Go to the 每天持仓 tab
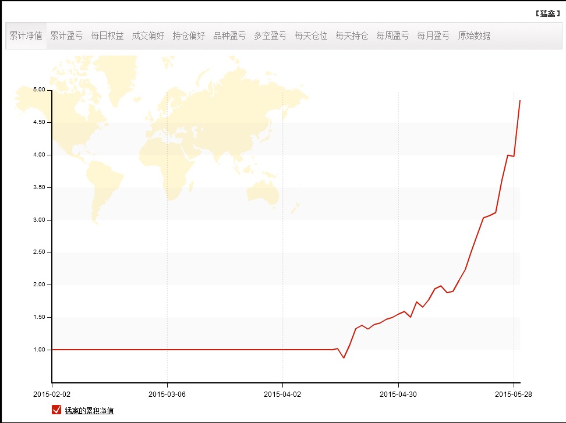This screenshot has width=566, height=423. (352, 35)
